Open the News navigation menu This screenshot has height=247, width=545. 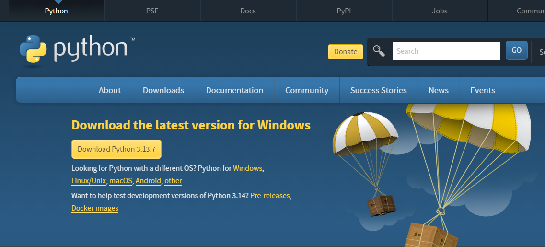438,90
